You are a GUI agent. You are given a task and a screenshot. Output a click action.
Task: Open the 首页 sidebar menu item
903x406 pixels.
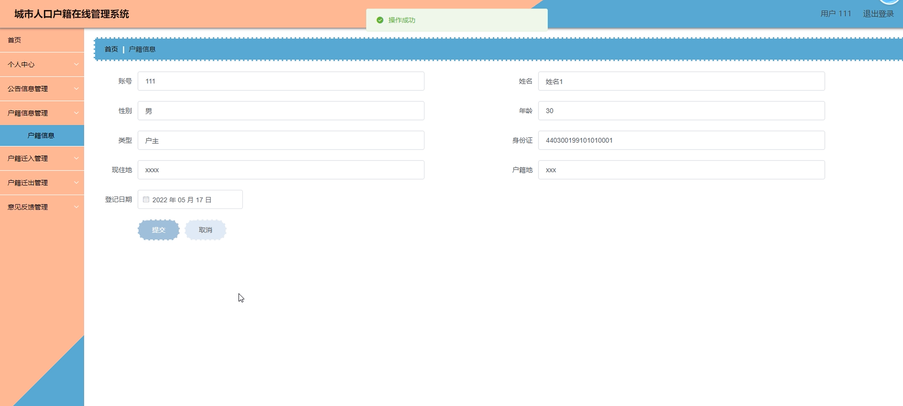point(42,40)
